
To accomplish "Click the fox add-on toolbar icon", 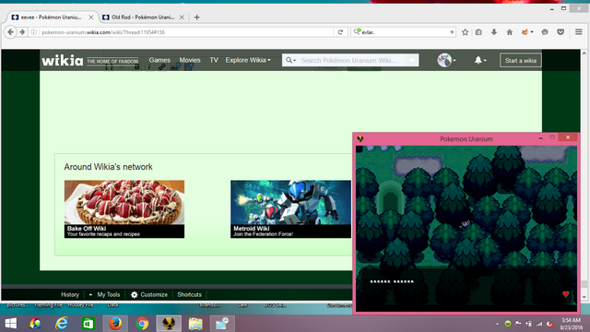I will 525,32.
